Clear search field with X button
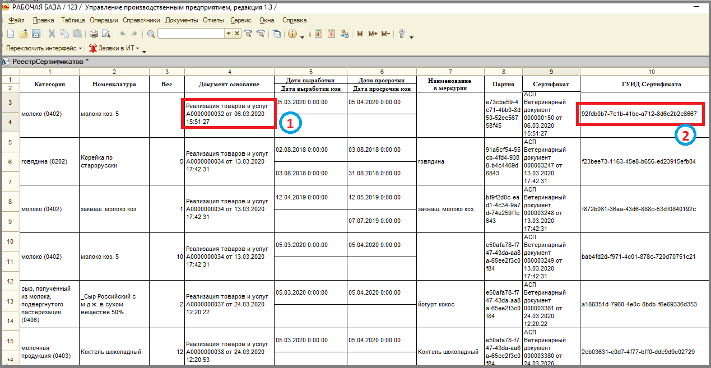 [237, 34]
